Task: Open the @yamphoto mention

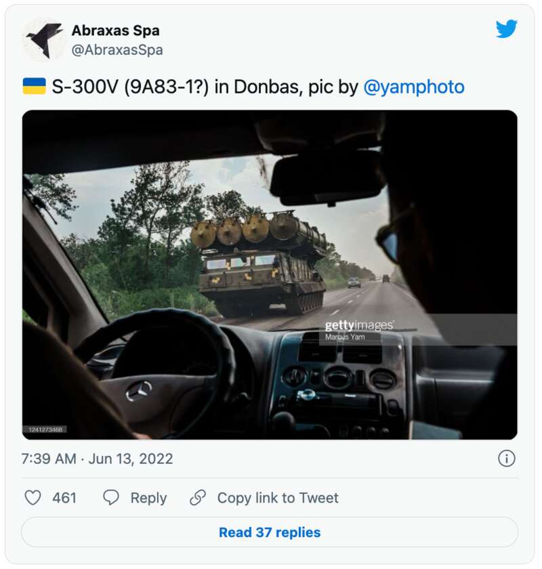Action: coord(414,87)
